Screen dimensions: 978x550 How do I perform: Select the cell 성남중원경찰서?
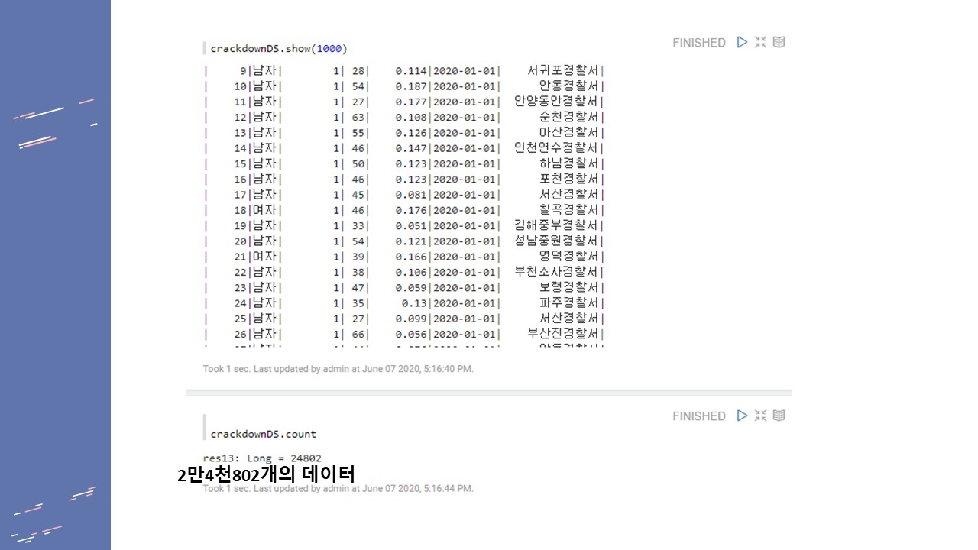coord(557,241)
